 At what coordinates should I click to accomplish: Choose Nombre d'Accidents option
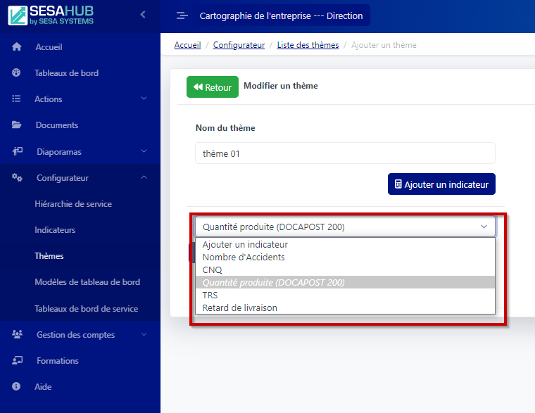click(x=244, y=258)
